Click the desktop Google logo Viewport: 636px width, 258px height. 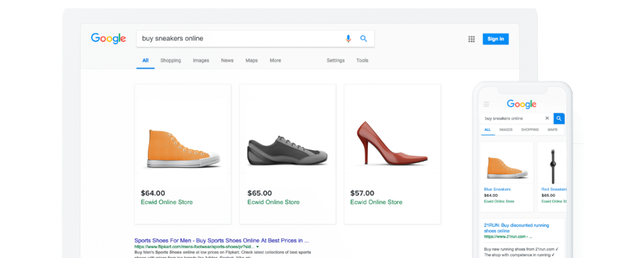click(x=108, y=38)
